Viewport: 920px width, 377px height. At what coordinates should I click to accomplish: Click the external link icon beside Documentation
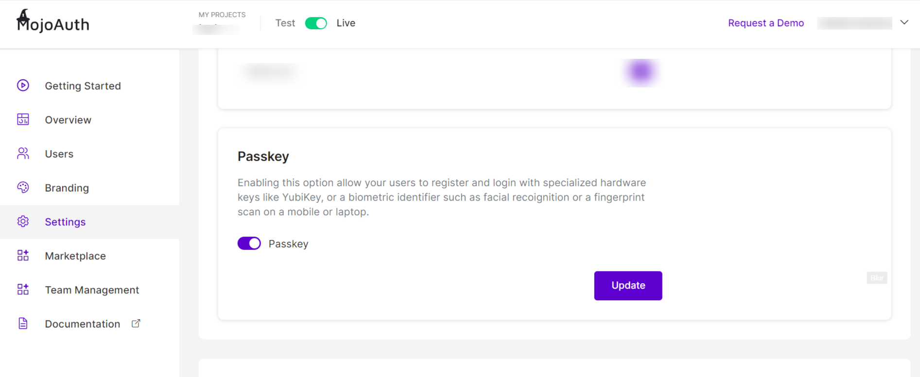click(x=136, y=324)
